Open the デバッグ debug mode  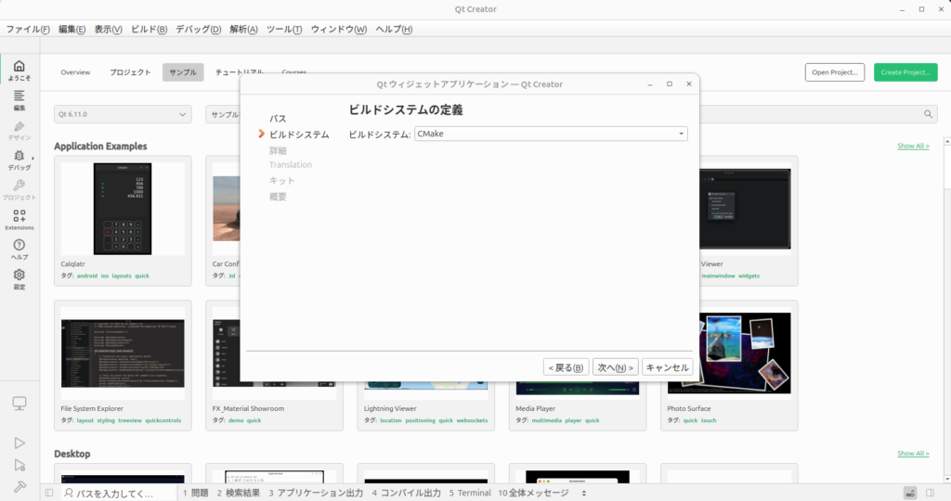20,159
